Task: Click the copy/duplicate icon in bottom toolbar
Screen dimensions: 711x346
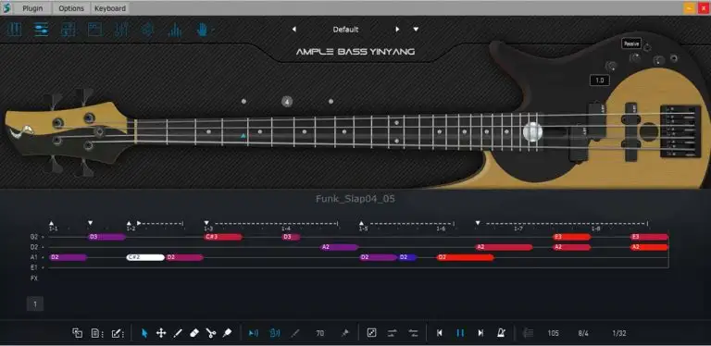Action: pyautogui.click(x=77, y=333)
